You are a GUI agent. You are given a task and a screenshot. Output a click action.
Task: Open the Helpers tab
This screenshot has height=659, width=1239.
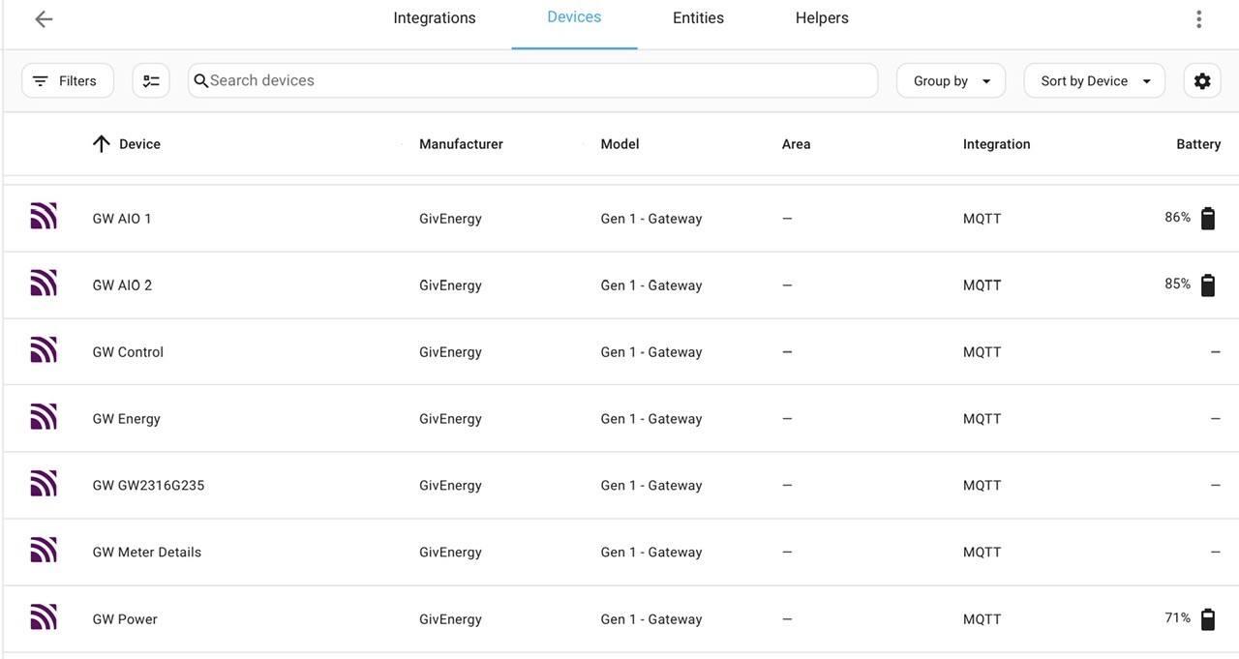coord(822,18)
